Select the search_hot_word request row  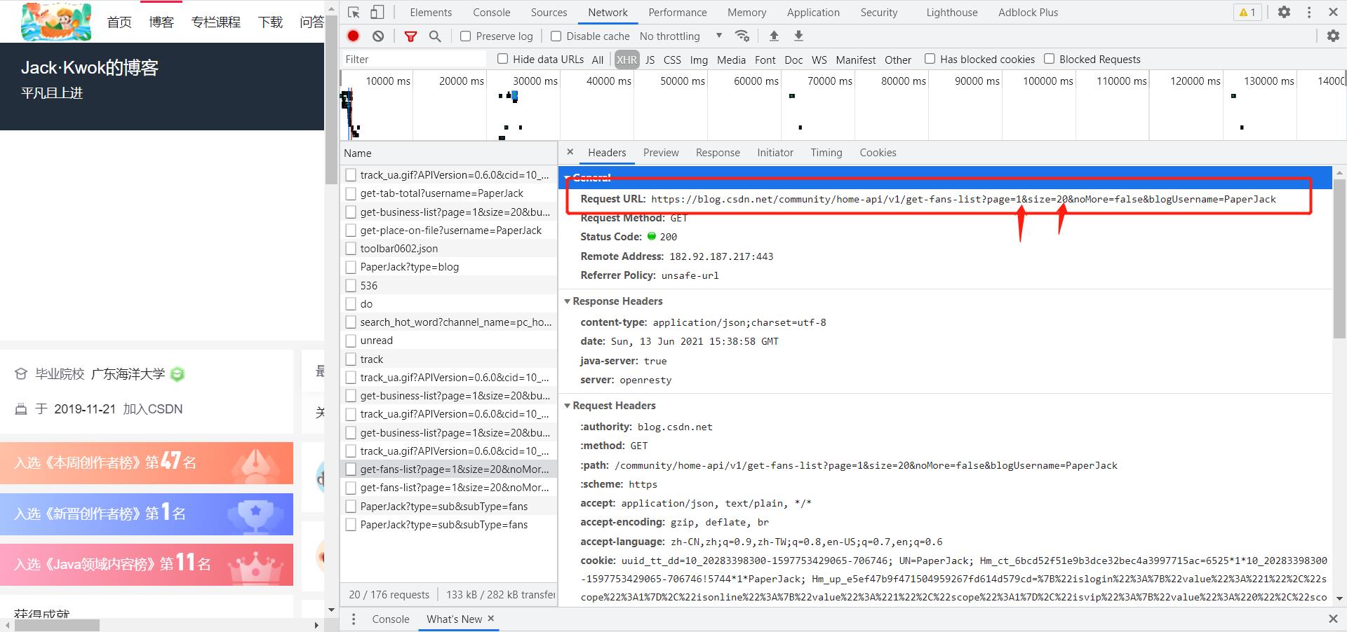(449, 322)
